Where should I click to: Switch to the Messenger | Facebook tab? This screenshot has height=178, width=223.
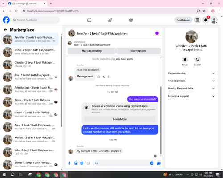(27, 4)
